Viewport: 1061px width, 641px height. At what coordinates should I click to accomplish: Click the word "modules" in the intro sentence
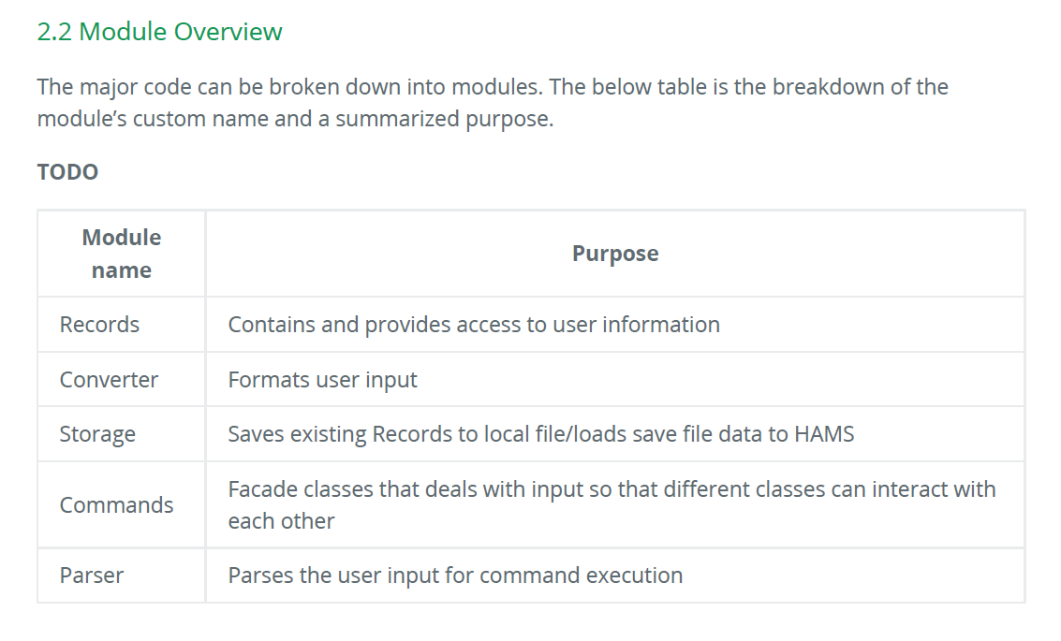pyautogui.click(x=497, y=86)
